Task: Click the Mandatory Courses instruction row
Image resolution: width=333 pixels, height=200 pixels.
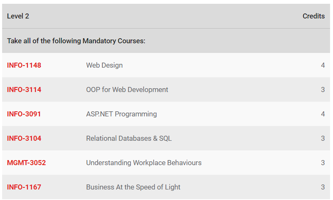Action: 76,41
